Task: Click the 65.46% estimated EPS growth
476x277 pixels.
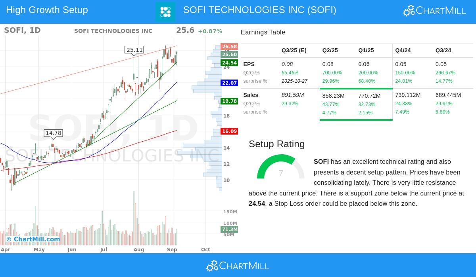Action: (x=290, y=73)
